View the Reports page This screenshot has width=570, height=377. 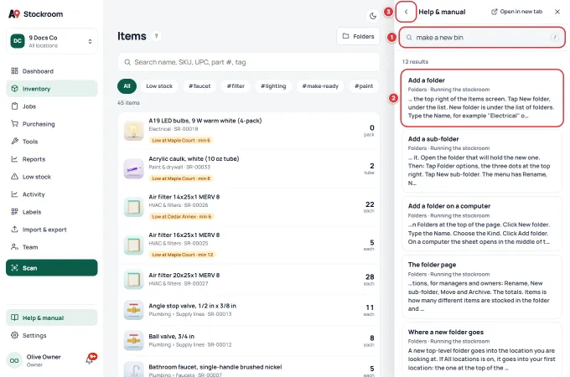(x=52, y=159)
